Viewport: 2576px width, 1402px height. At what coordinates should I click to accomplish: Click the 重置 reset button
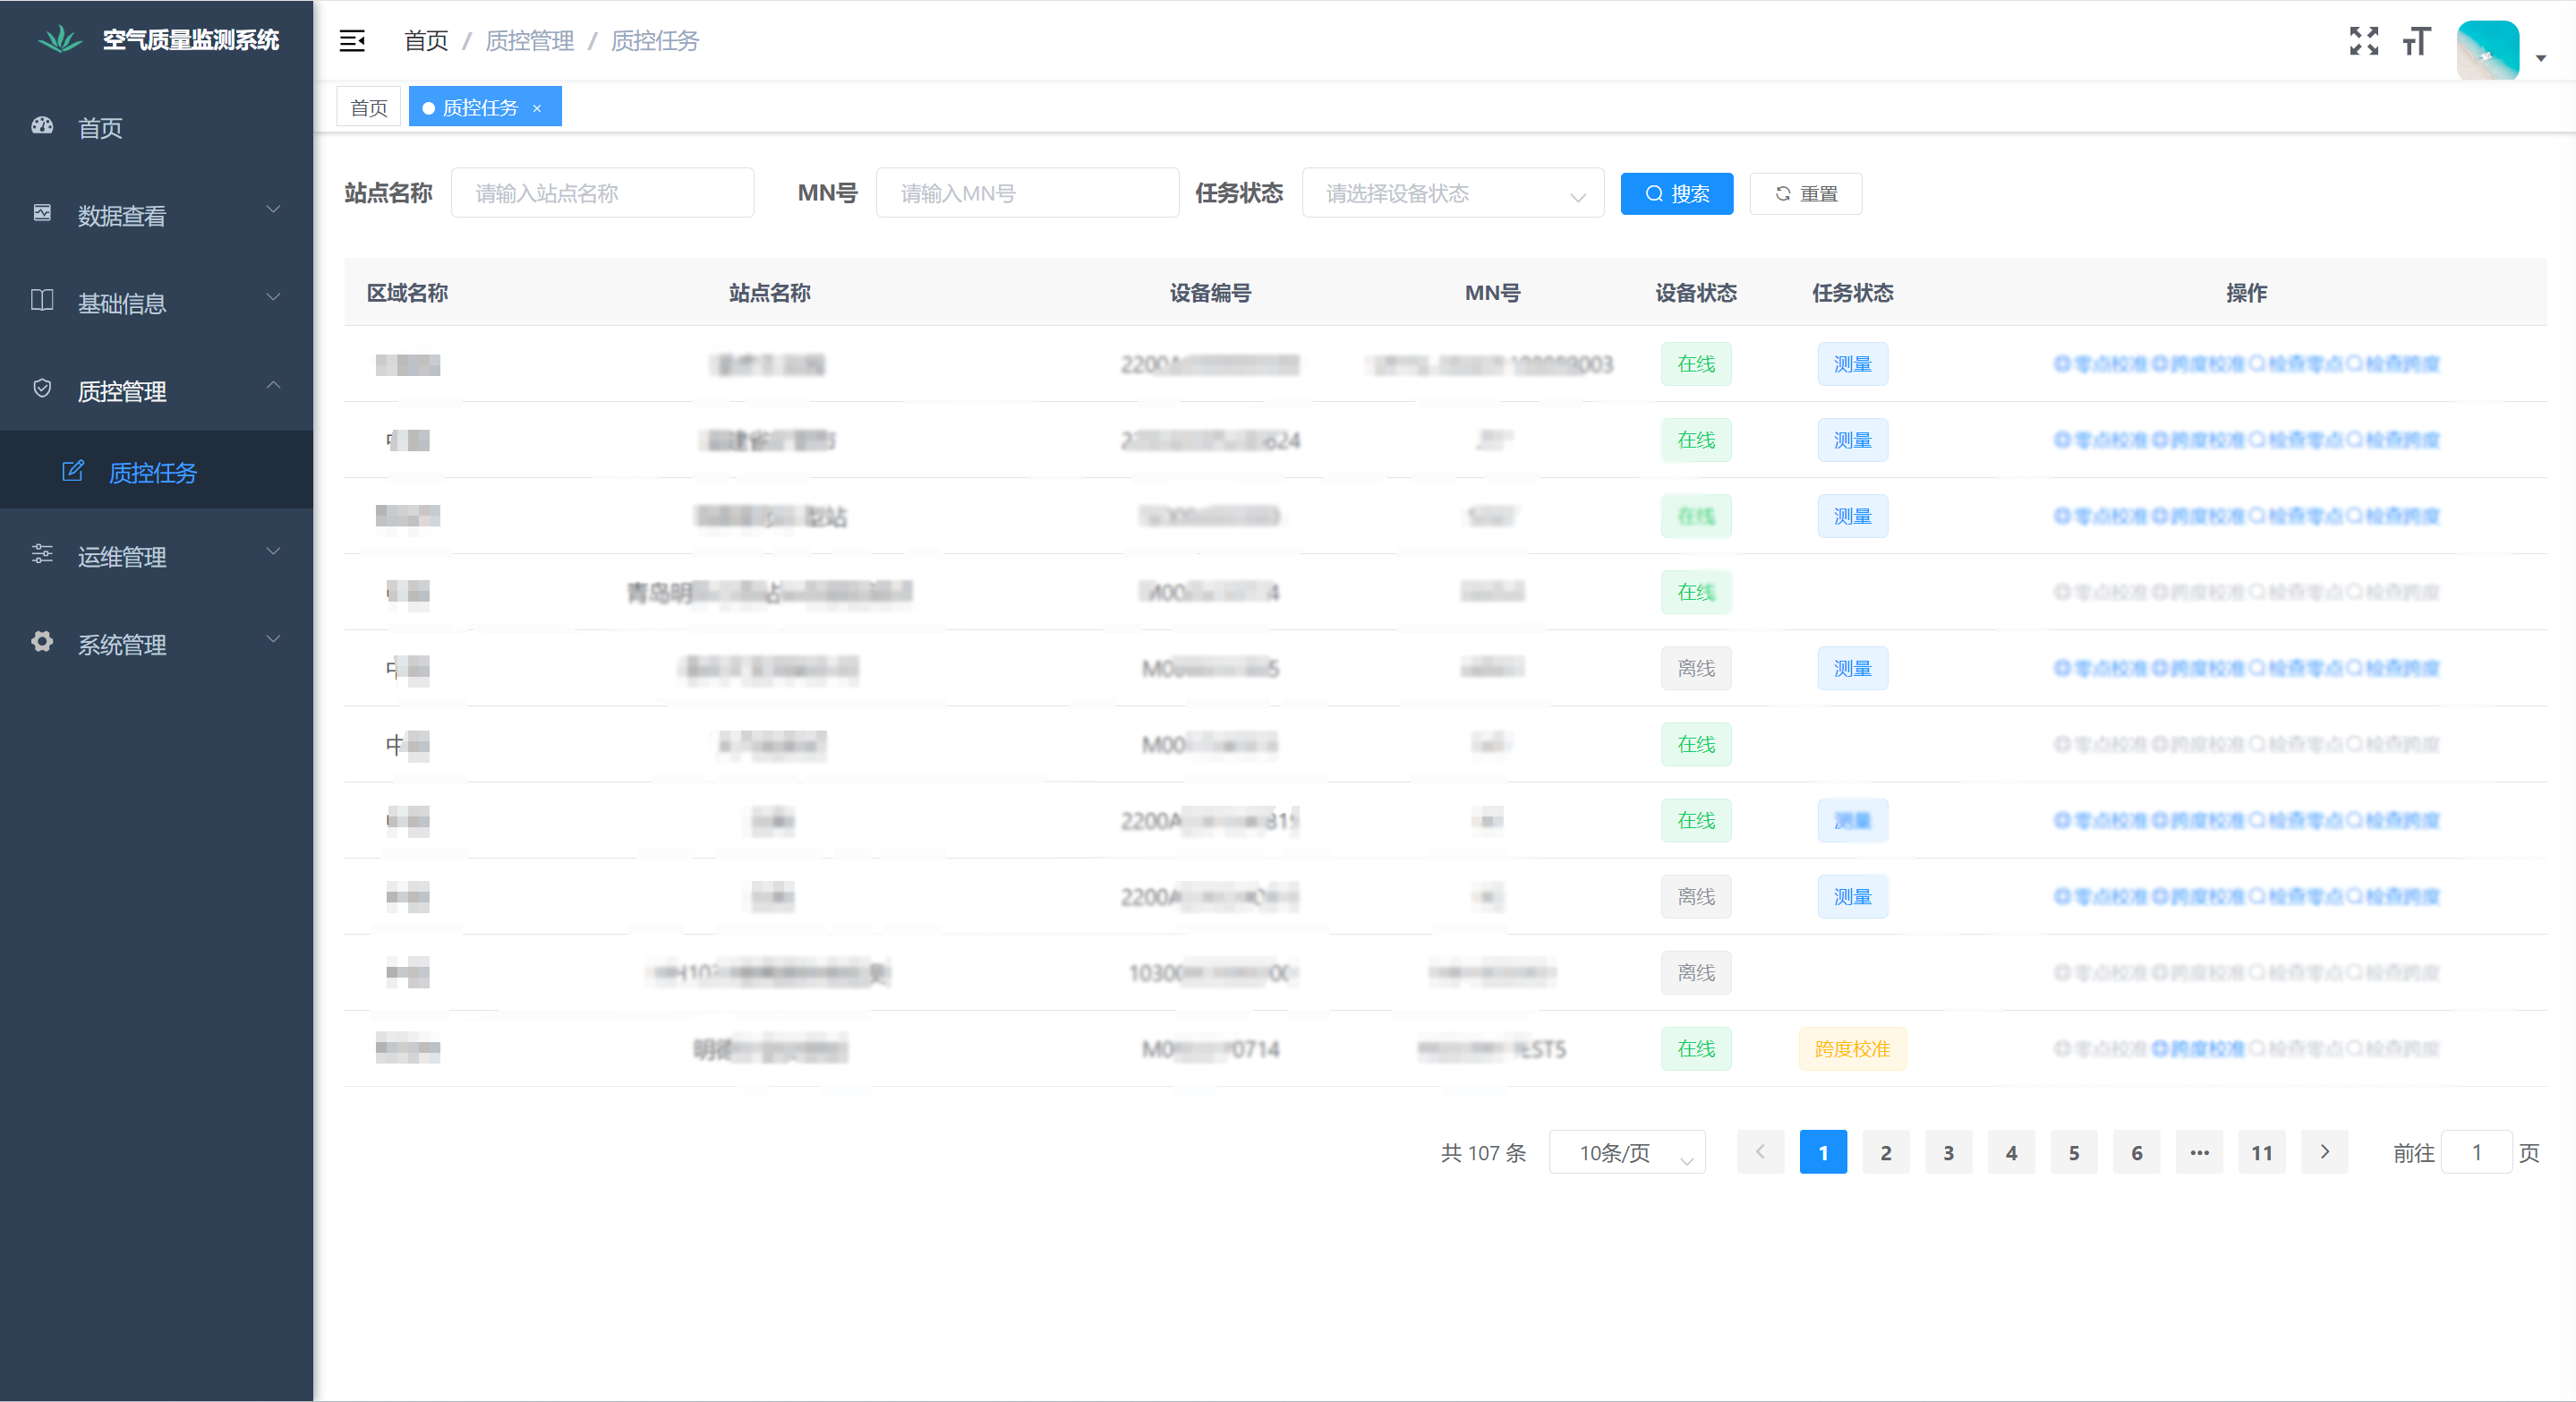(x=1805, y=193)
